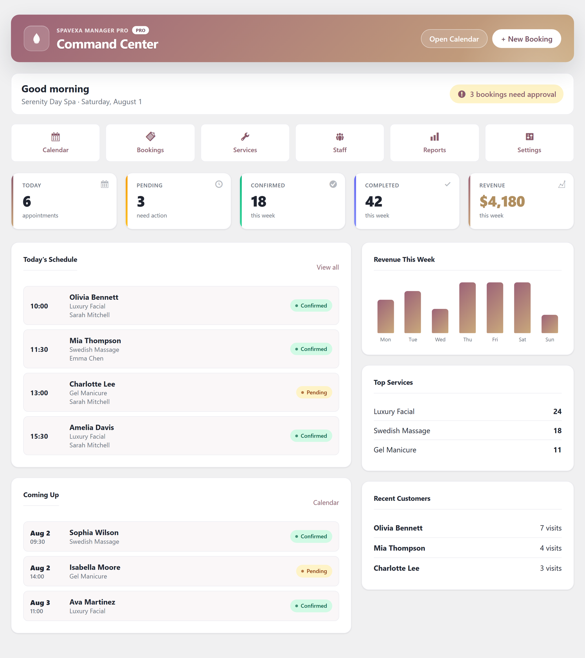The width and height of the screenshot is (585, 658).
Task: Select the Bookings tag icon
Action: pyautogui.click(x=150, y=137)
